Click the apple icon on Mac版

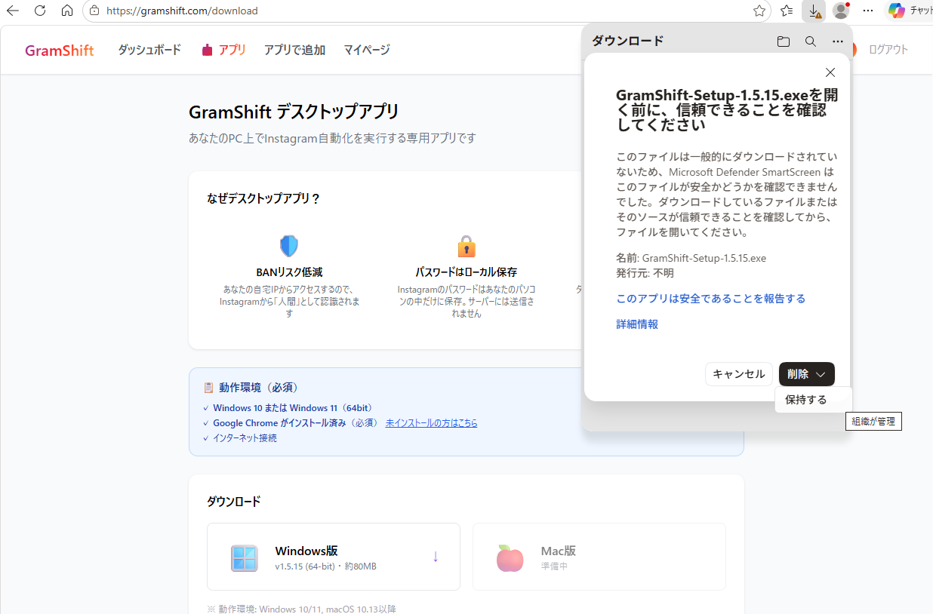coord(510,557)
